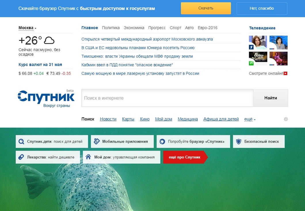Open Тимошенко news headline
Screen dimensions: 305x211
(x=137, y=56)
